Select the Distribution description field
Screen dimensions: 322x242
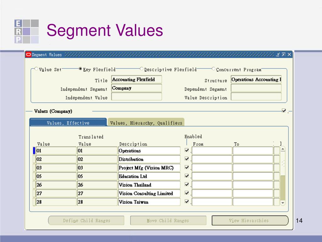(x=149, y=159)
